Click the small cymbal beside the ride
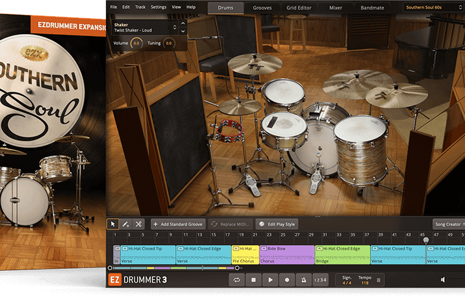Screen dimensions: 465x308 tap(396, 95)
